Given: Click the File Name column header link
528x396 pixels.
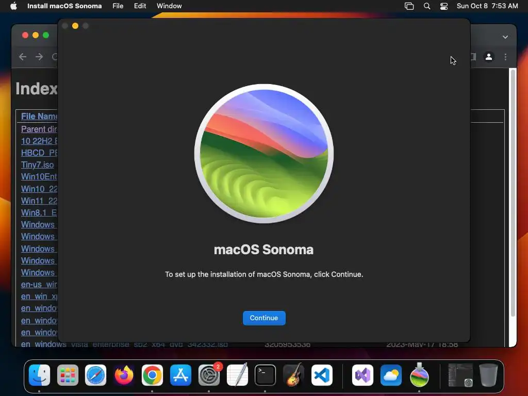Looking at the screenshot, I should pos(39,116).
